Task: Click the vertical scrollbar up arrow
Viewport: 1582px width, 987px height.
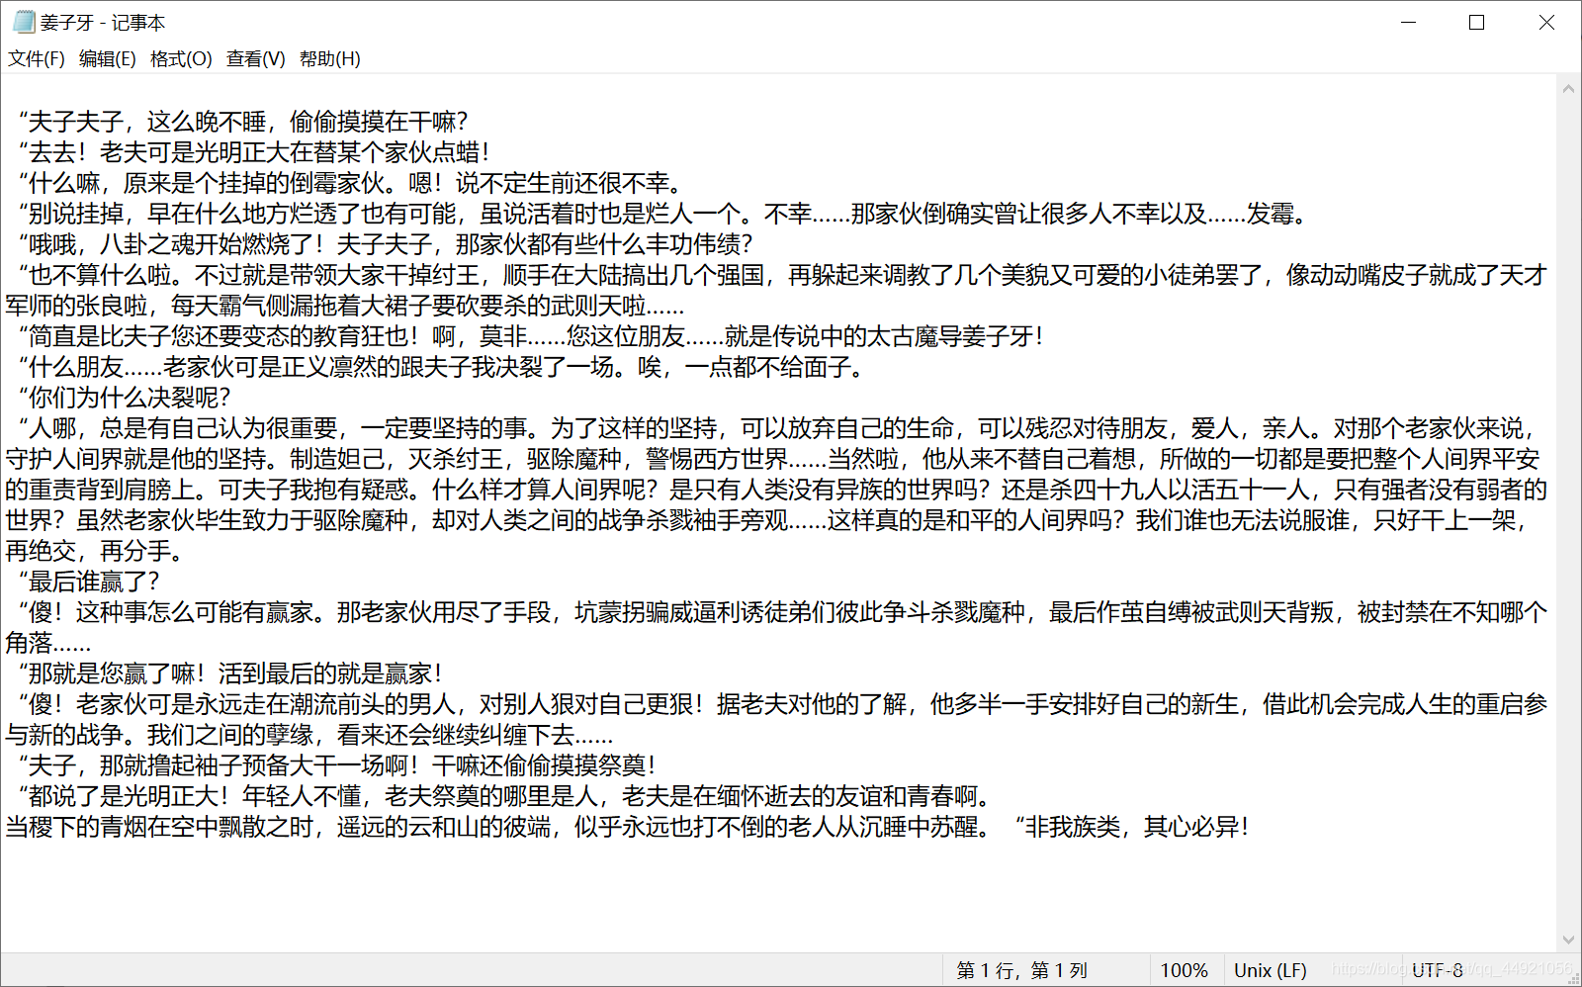Action: (1568, 88)
